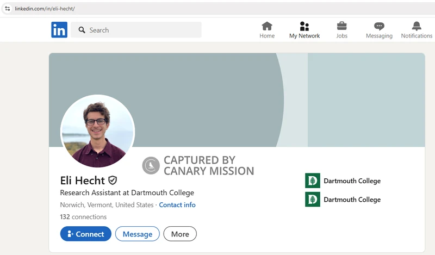This screenshot has width=435, height=255.
Task: Go to the Home feed icon
Action: coord(267,26)
